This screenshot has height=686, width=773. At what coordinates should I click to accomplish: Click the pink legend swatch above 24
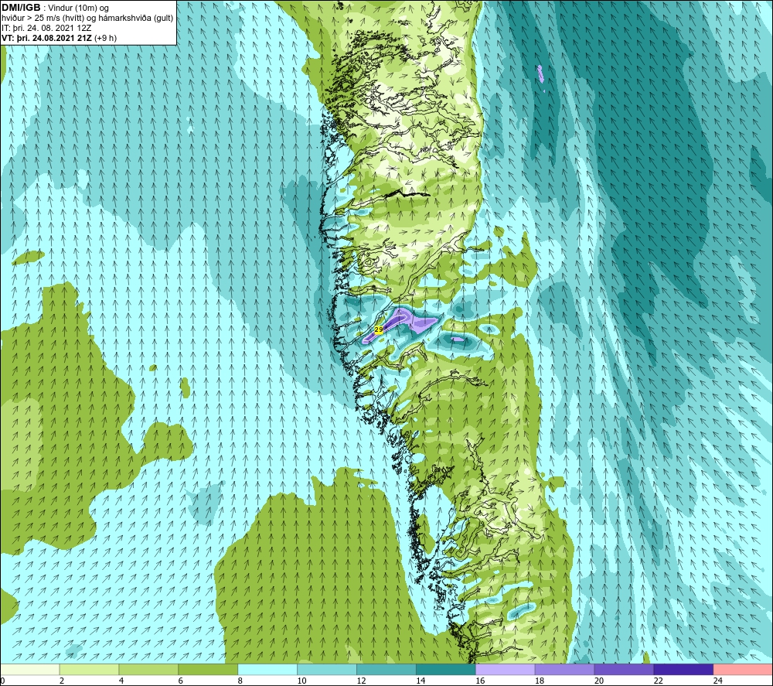point(743,669)
